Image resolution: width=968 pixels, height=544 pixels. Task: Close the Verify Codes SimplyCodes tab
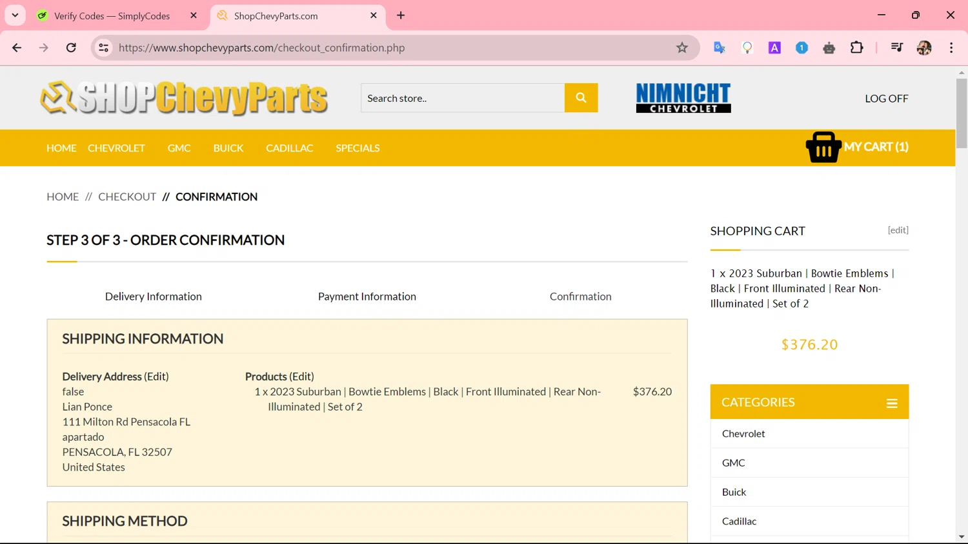coord(194,15)
